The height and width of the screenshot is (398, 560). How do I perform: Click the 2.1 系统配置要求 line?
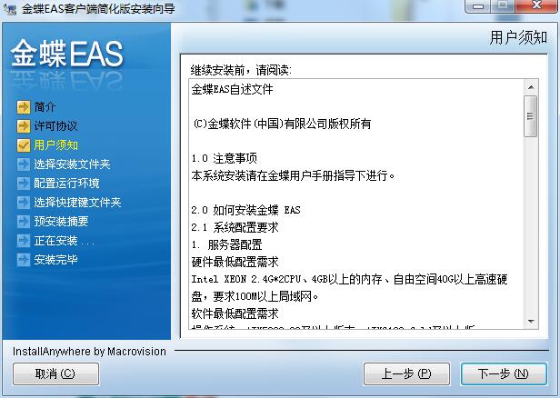click(235, 227)
